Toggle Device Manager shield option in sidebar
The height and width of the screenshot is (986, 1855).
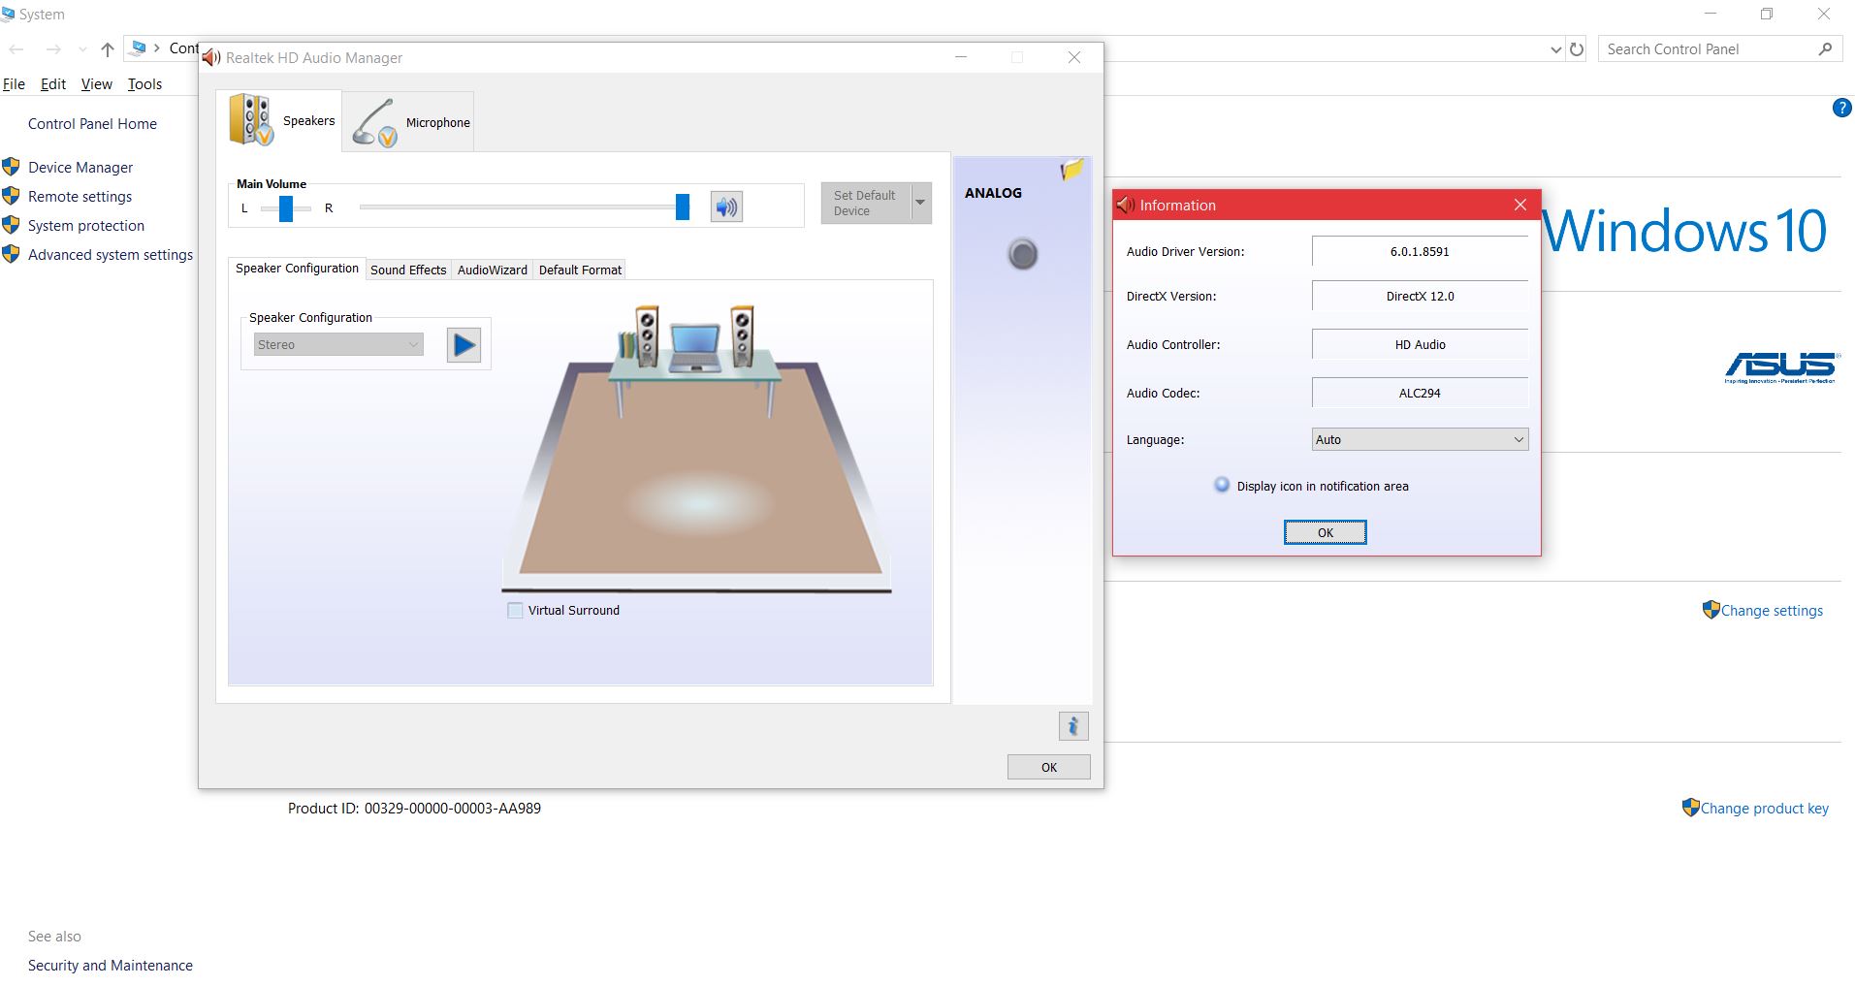[x=11, y=166]
